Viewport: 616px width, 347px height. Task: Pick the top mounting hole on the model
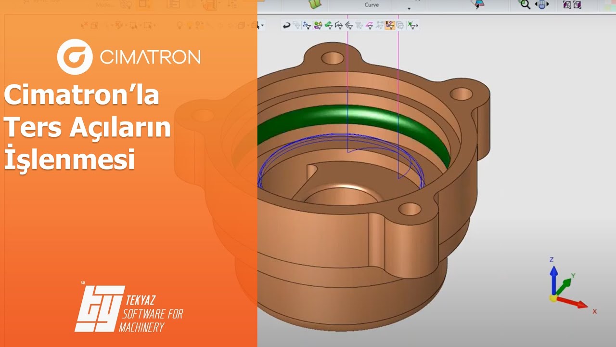click(x=332, y=58)
